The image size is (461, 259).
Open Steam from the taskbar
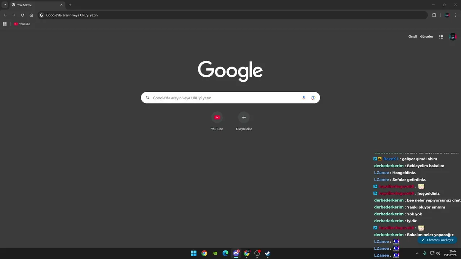pyautogui.click(x=268, y=253)
